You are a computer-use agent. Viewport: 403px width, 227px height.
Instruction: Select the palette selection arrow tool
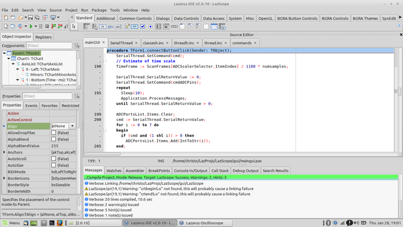pyautogui.click(x=74, y=27)
